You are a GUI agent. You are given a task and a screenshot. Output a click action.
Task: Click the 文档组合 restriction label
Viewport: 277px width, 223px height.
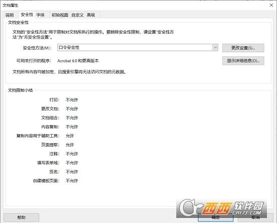coord(50,118)
